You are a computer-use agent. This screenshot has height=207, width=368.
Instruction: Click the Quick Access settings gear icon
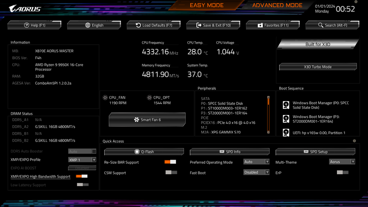[x=355, y=141]
